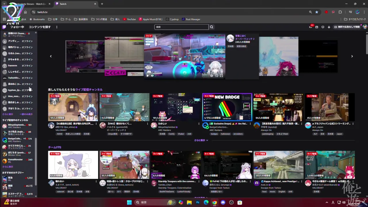
Task: Open the VALORANT stream with 191 viewers thumbnail
Action: coord(73,107)
